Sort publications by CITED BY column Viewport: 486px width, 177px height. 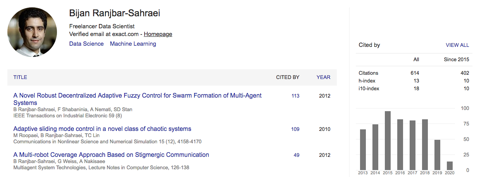click(288, 77)
